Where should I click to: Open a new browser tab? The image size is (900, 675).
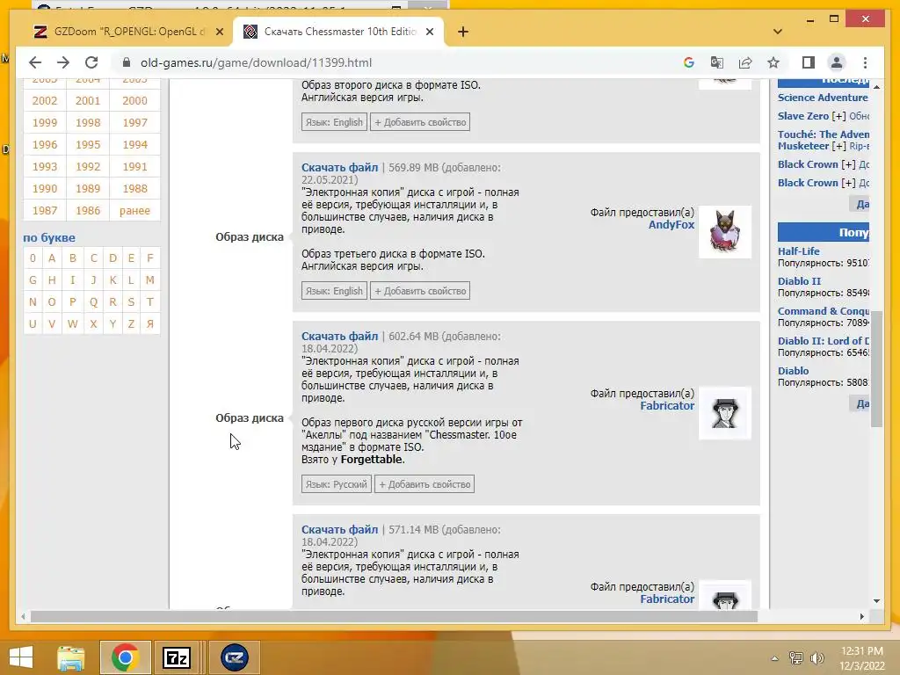[x=463, y=32]
